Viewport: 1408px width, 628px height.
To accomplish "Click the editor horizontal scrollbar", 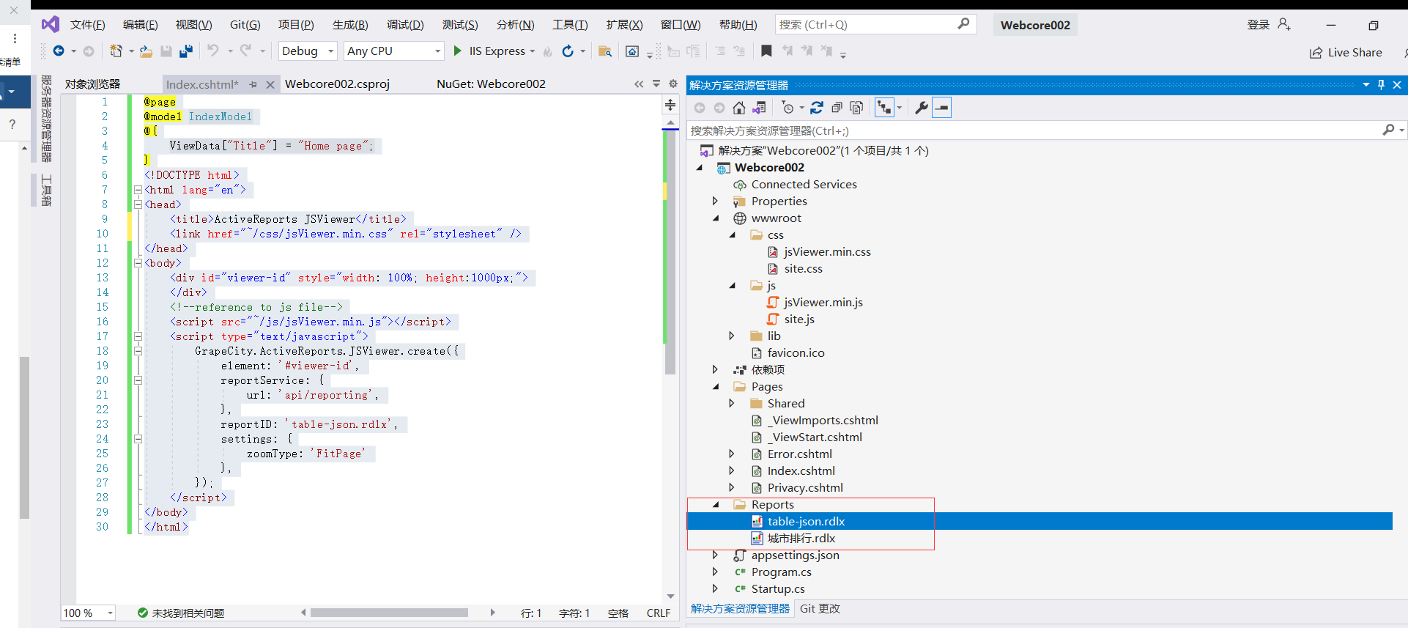I will pos(389,613).
